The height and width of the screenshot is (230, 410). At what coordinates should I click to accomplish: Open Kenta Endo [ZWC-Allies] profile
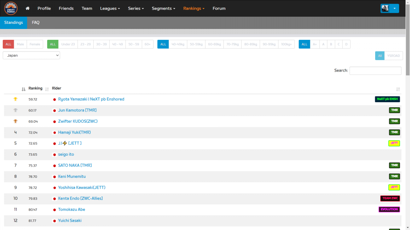[x=80, y=198]
